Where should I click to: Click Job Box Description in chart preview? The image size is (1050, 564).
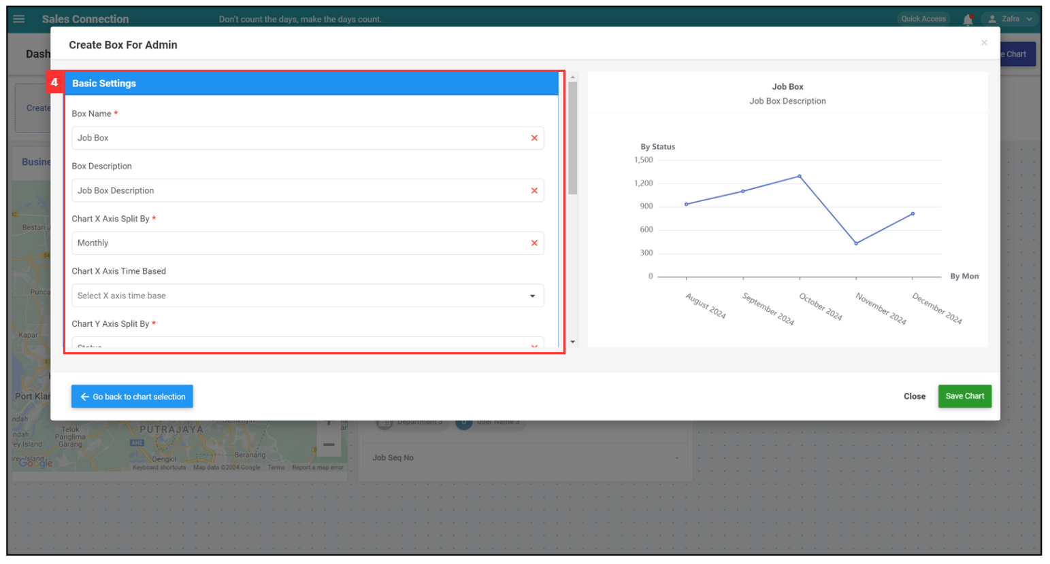[787, 101]
